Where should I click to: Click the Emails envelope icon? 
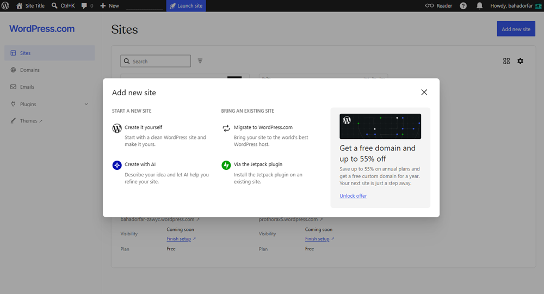coord(13,87)
